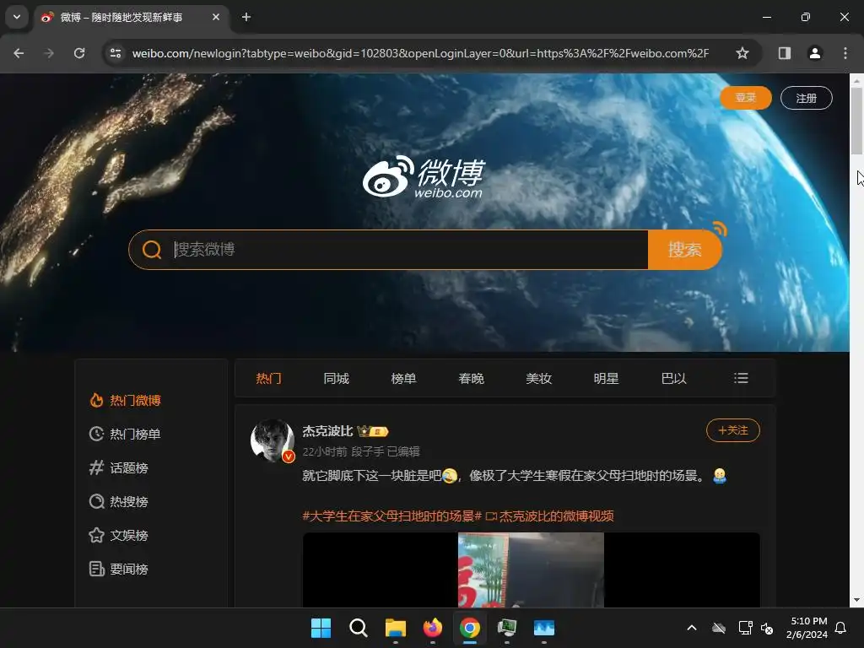The height and width of the screenshot is (648, 864).
Task: Click the forward navigation arrow
Action: (x=49, y=53)
